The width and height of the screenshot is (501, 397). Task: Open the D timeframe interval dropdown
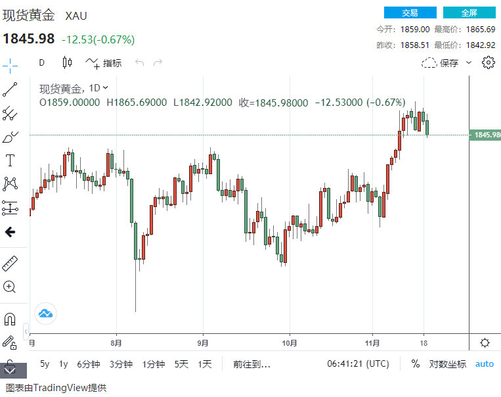click(x=42, y=63)
